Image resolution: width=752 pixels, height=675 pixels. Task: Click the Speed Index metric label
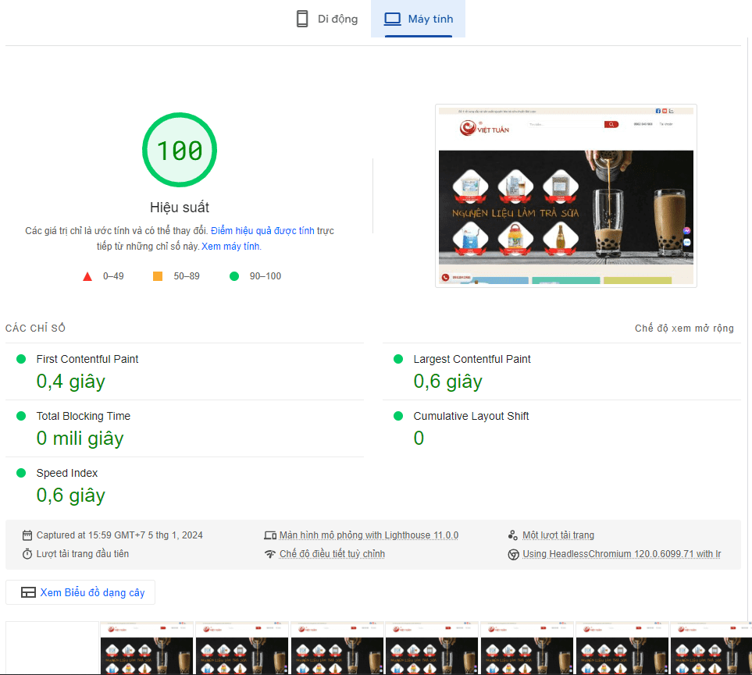(67, 473)
